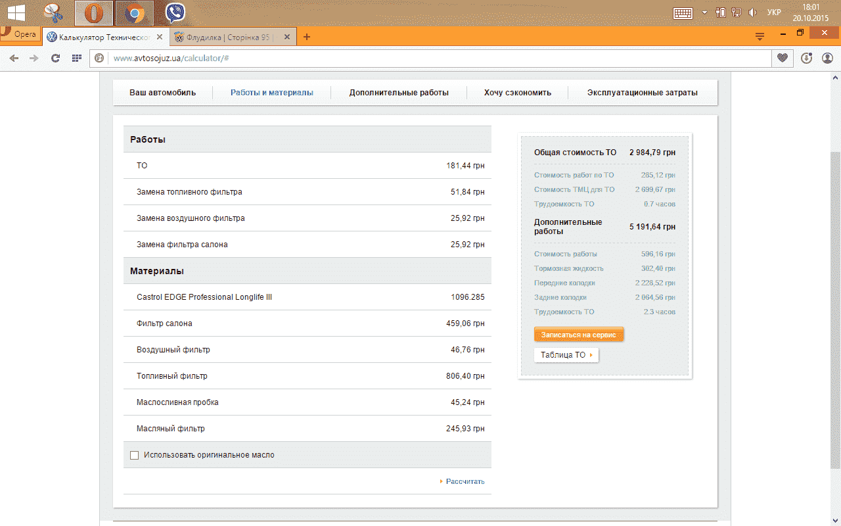View site information globe icon in address bar
Viewport: 841px width, 526px height.
tap(99, 58)
